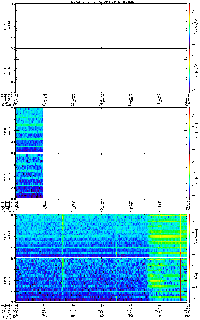Image resolution: width=200 pixels, height=320 pixels.
Task: Click the 1900 time tick label
Action: click(x=101, y=316)
